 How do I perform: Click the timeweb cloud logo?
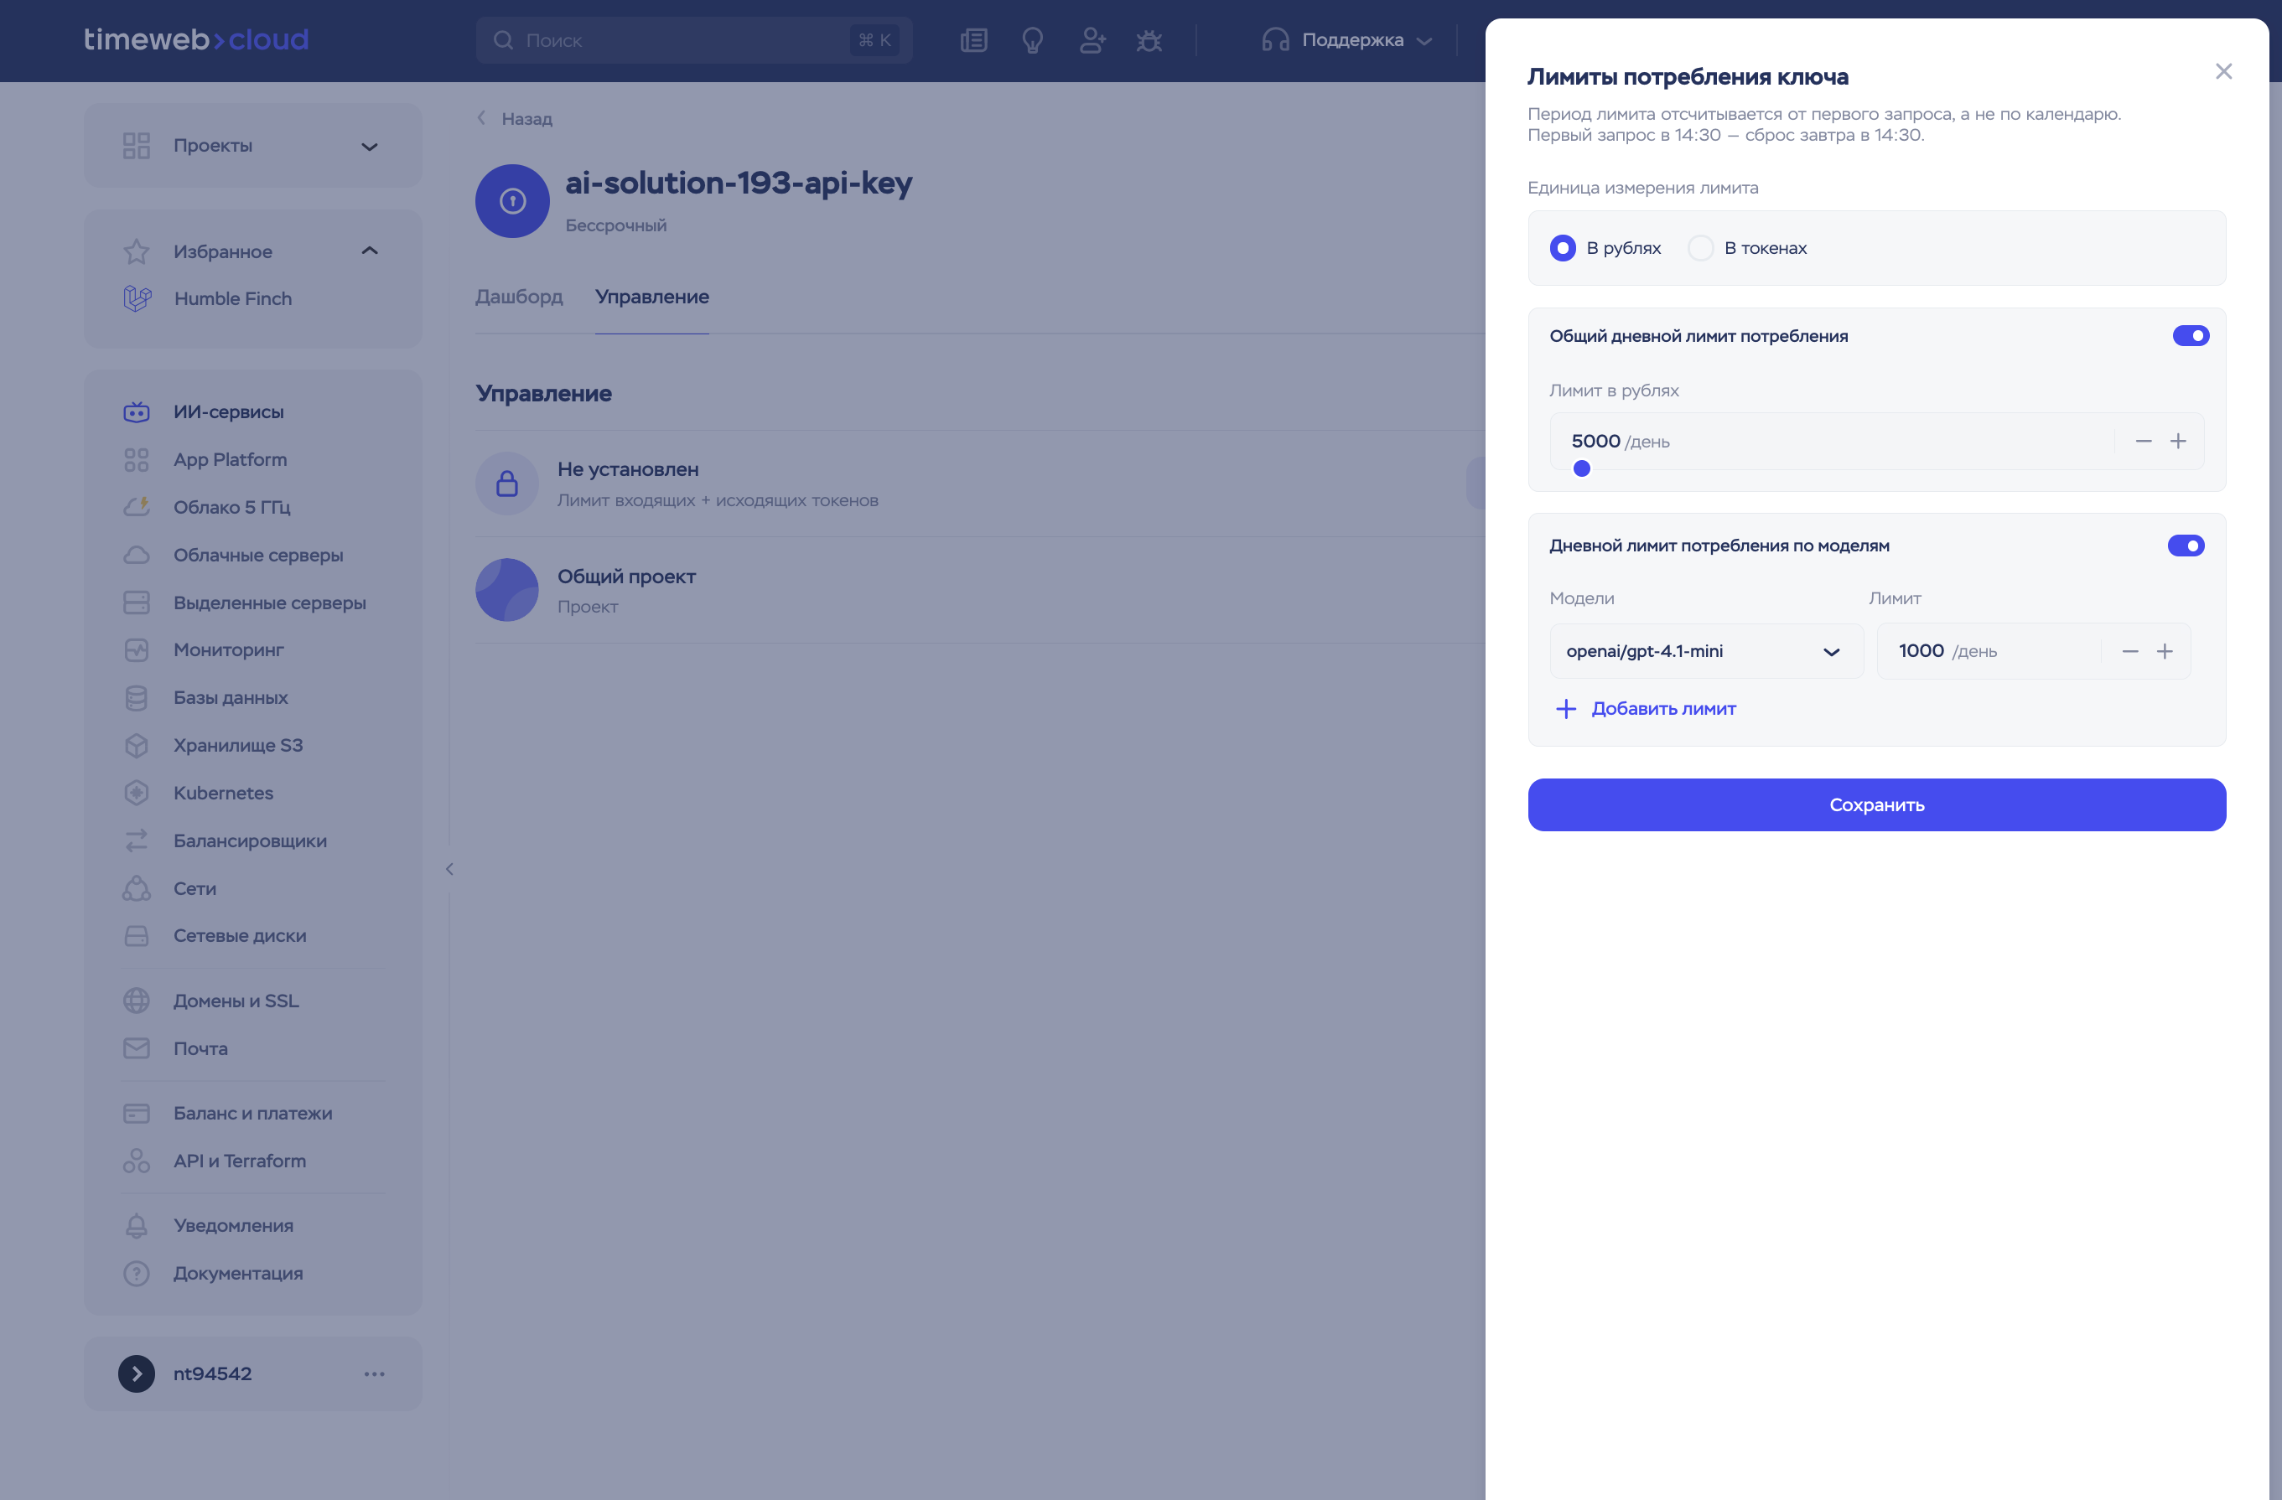pos(195,39)
